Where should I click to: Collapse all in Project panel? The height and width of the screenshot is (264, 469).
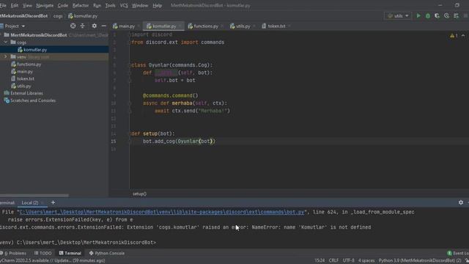[82, 26]
